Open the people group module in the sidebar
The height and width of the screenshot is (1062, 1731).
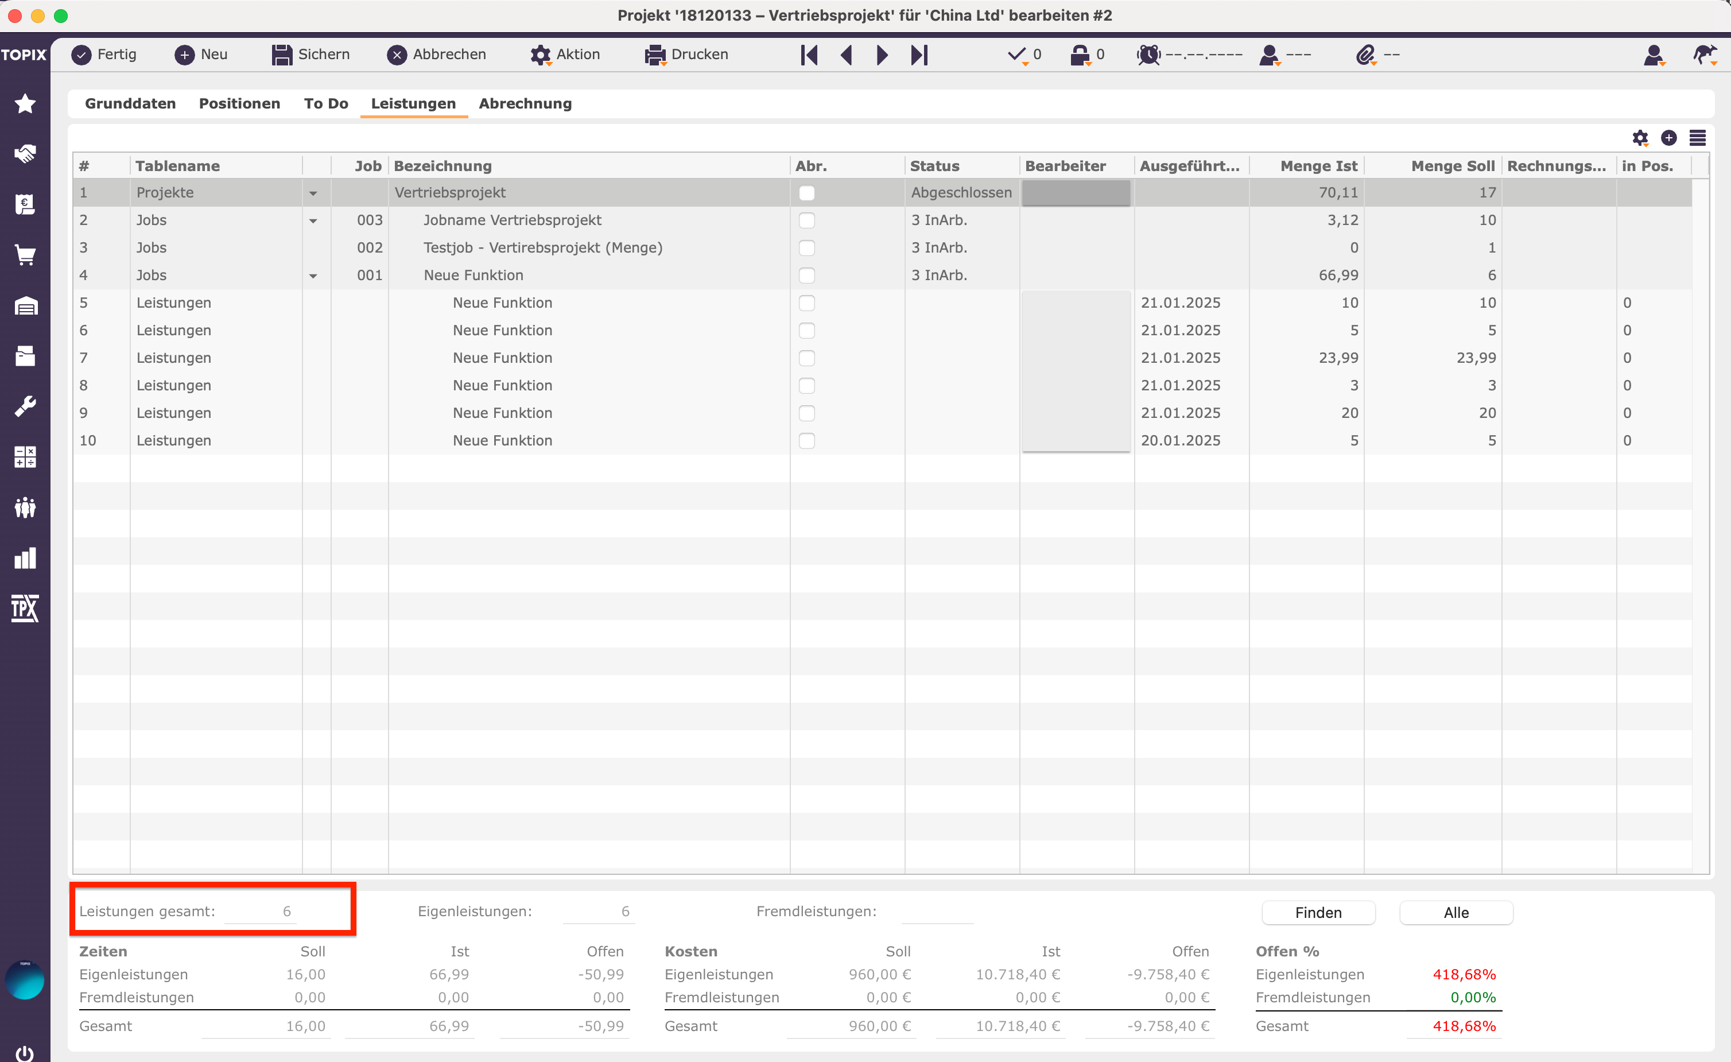tap(25, 507)
